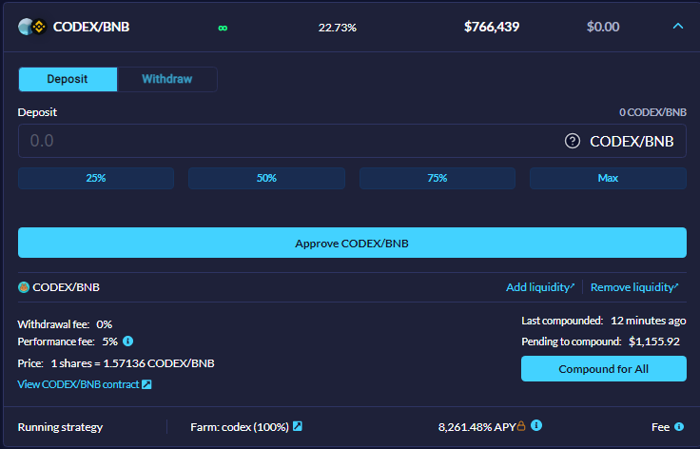Viewport: 700px width, 449px height.
Task: Click the 0 CODEX/BNB balance text
Action: click(652, 112)
